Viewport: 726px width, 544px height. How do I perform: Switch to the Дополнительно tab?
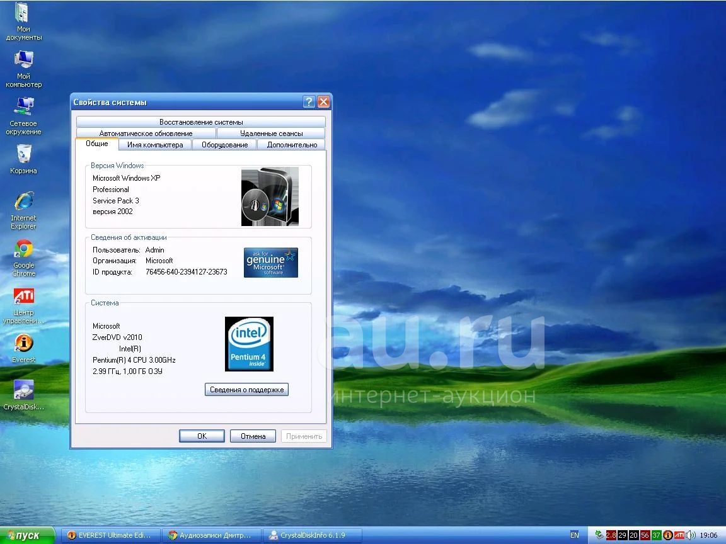[x=292, y=145]
